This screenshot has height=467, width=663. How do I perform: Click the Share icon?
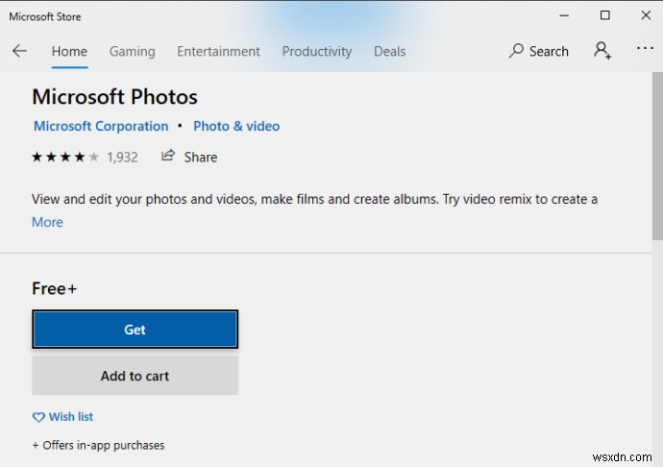169,156
